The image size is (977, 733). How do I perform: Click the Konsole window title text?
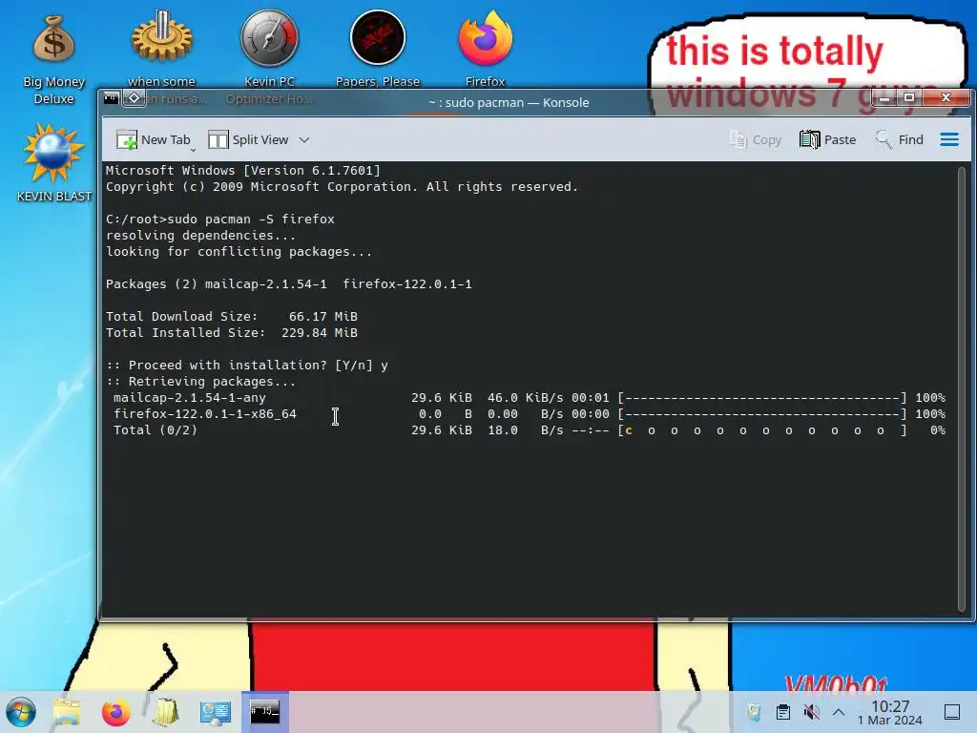pyautogui.click(x=509, y=102)
